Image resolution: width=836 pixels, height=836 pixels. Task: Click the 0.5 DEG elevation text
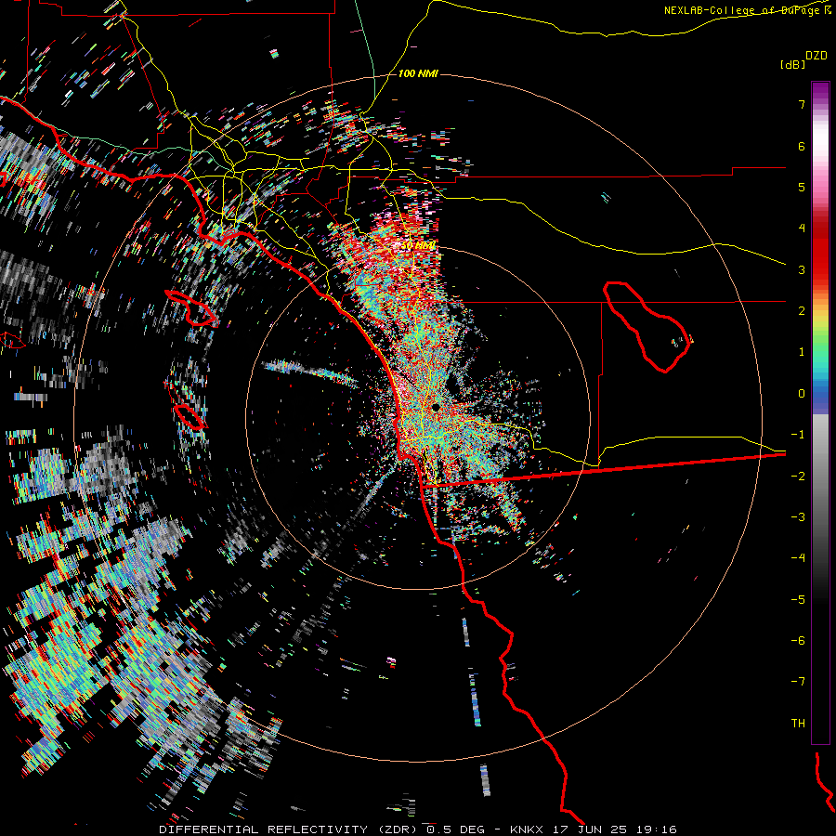(x=455, y=829)
